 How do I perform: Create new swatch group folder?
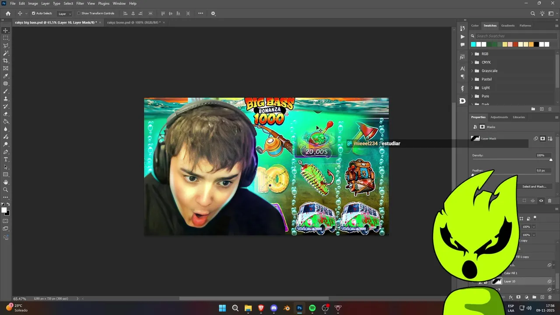[x=533, y=109]
